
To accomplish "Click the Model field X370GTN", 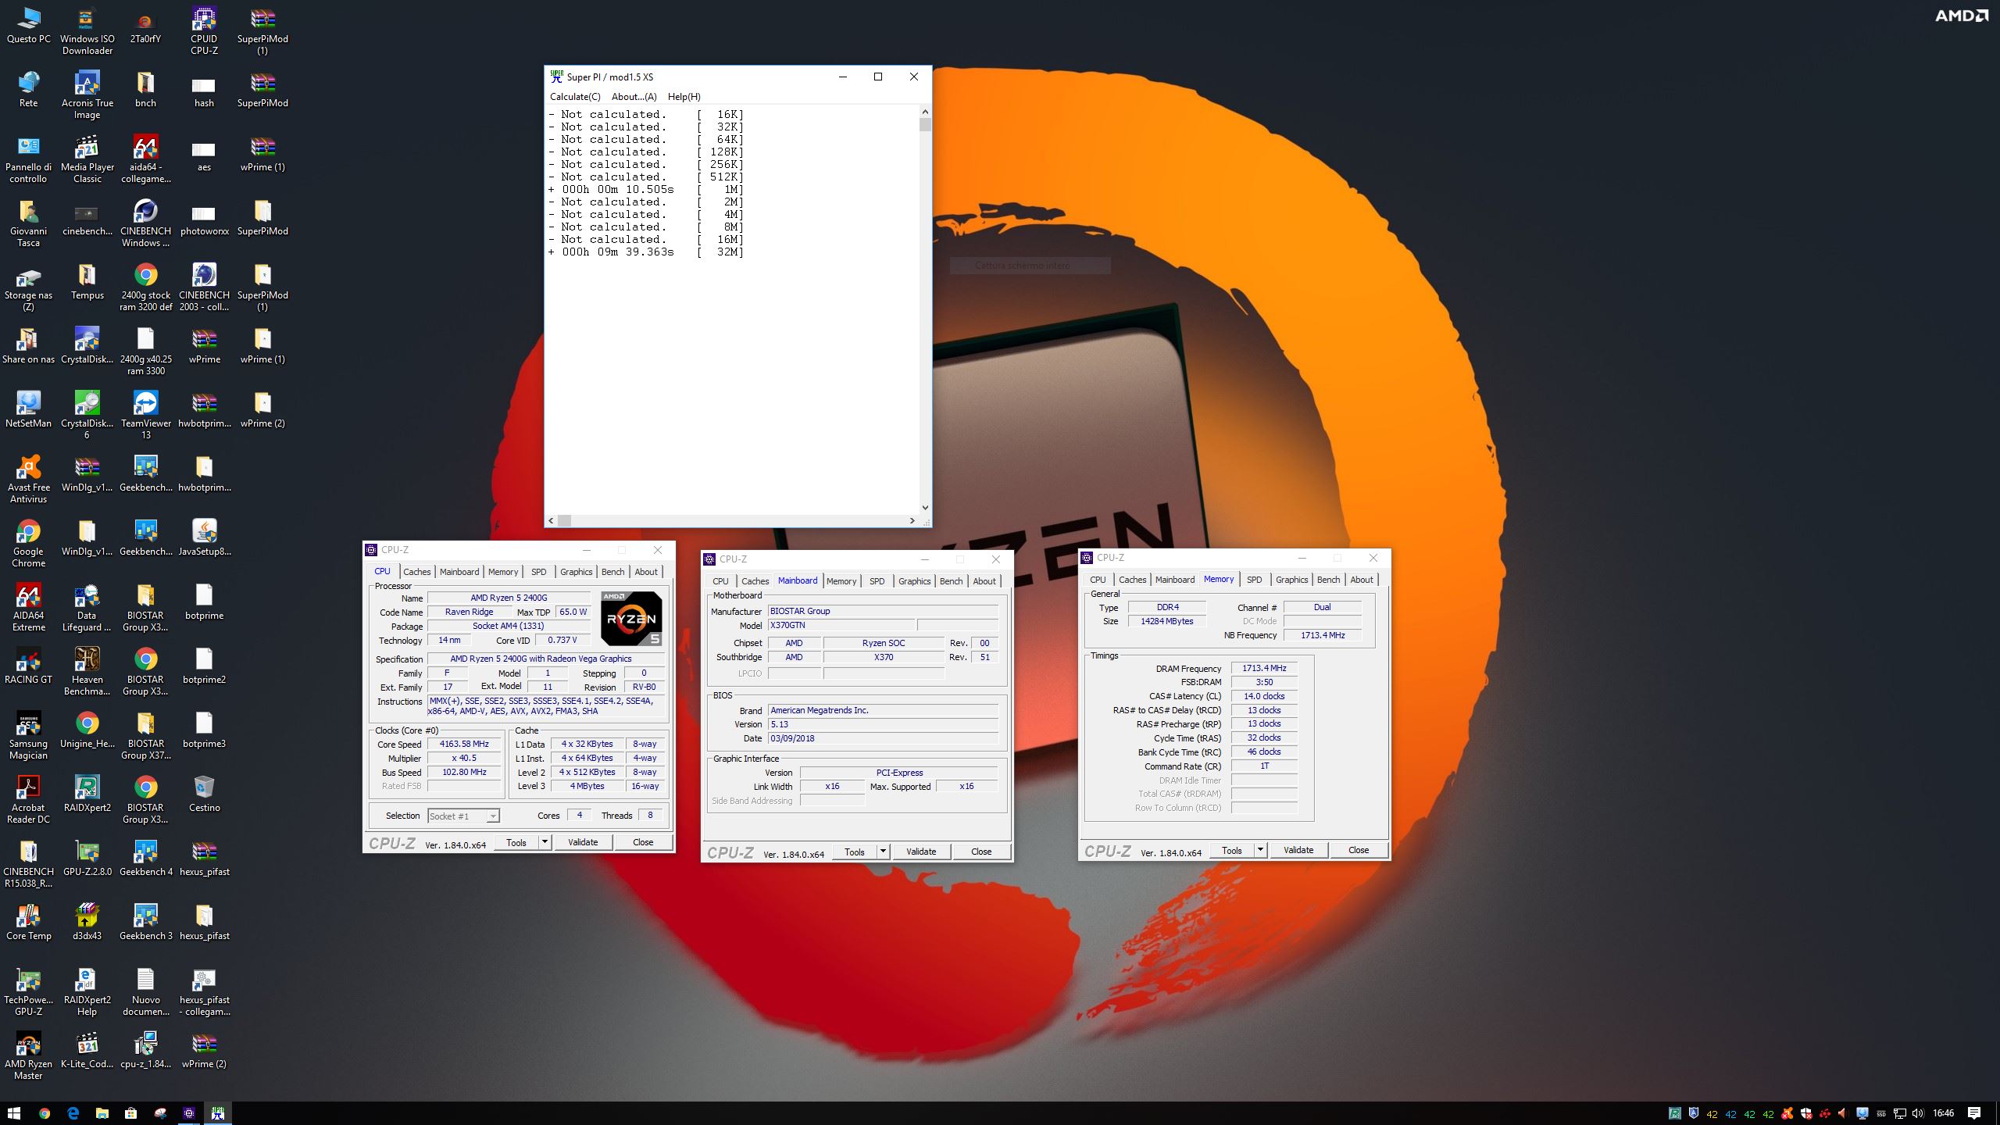I will [x=841, y=626].
